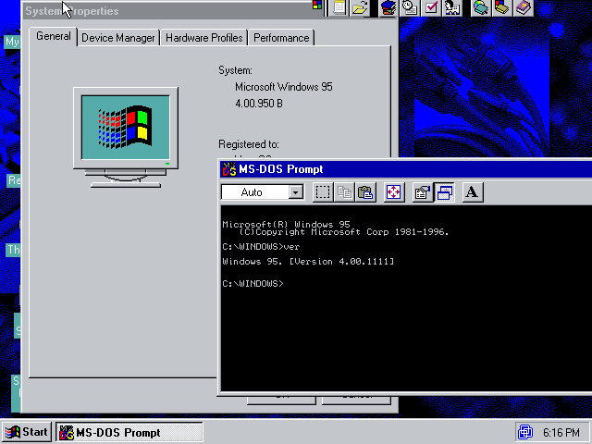Go to the Performance tab
This screenshot has width=592, height=444.
click(281, 38)
